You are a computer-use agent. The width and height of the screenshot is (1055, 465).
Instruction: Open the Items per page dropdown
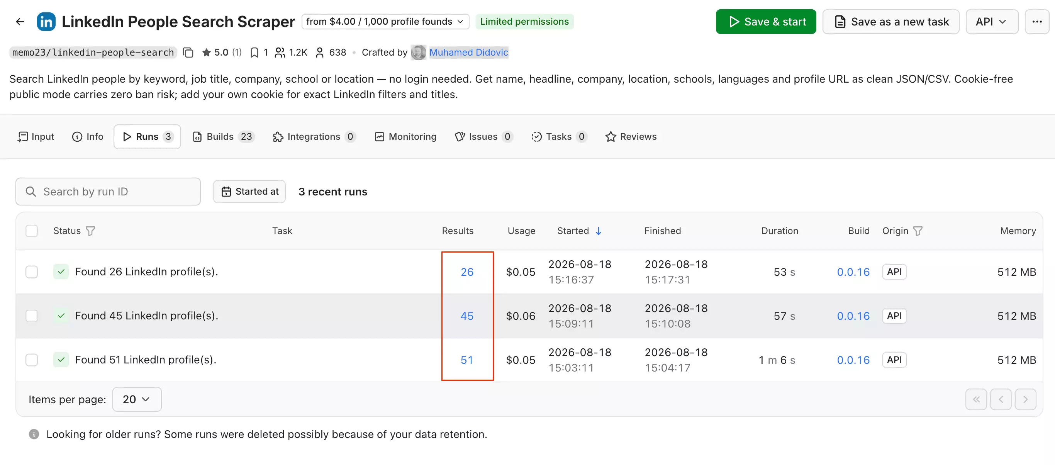point(137,399)
